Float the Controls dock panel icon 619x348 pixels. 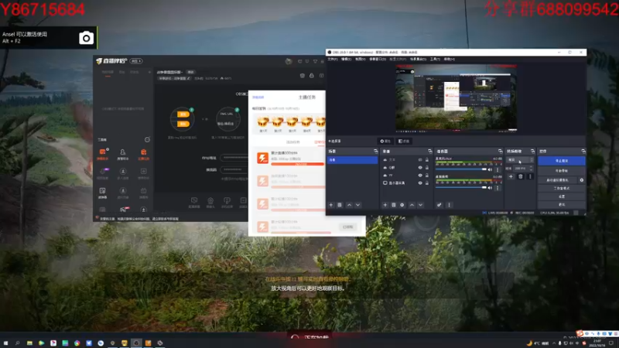tap(583, 152)
